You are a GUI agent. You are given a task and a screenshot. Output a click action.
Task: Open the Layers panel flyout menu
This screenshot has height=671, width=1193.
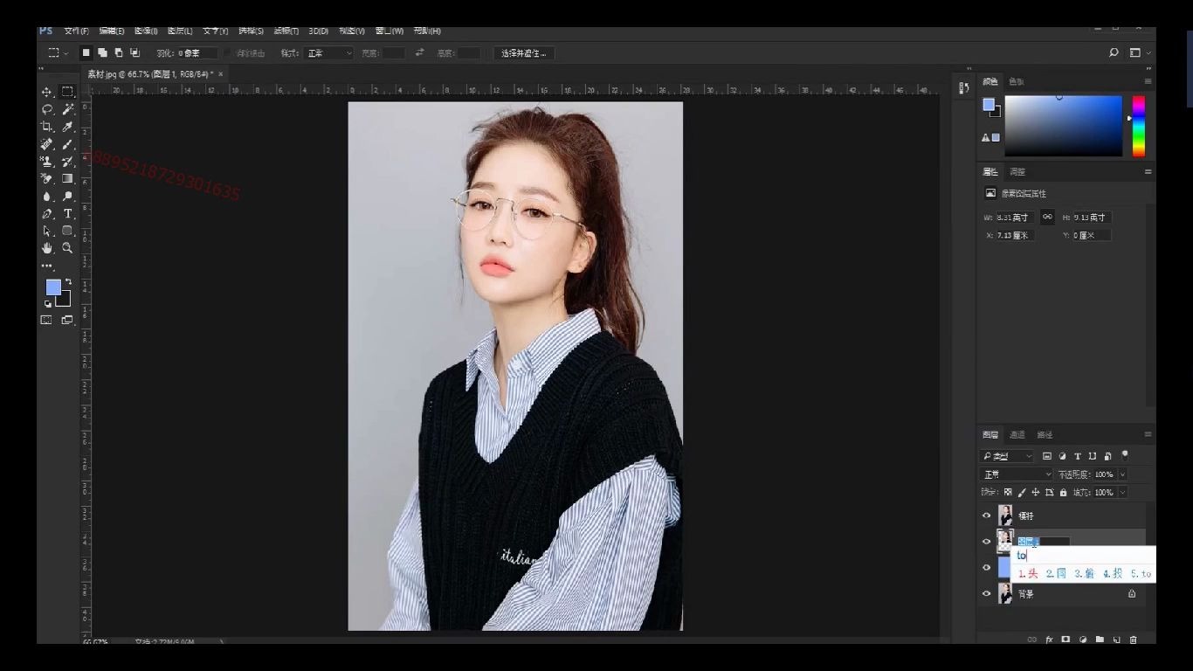tap(1148, 434)
